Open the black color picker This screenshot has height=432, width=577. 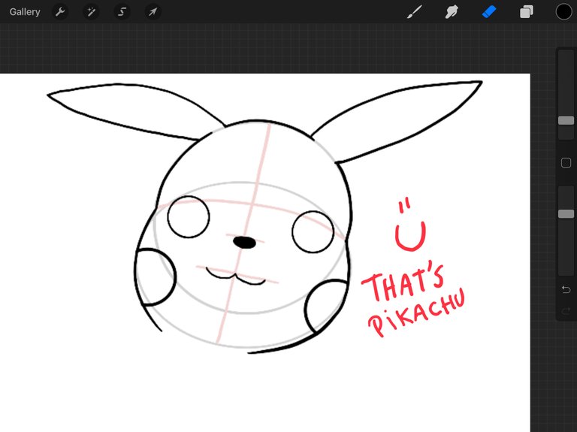click(x=563, y=12)
